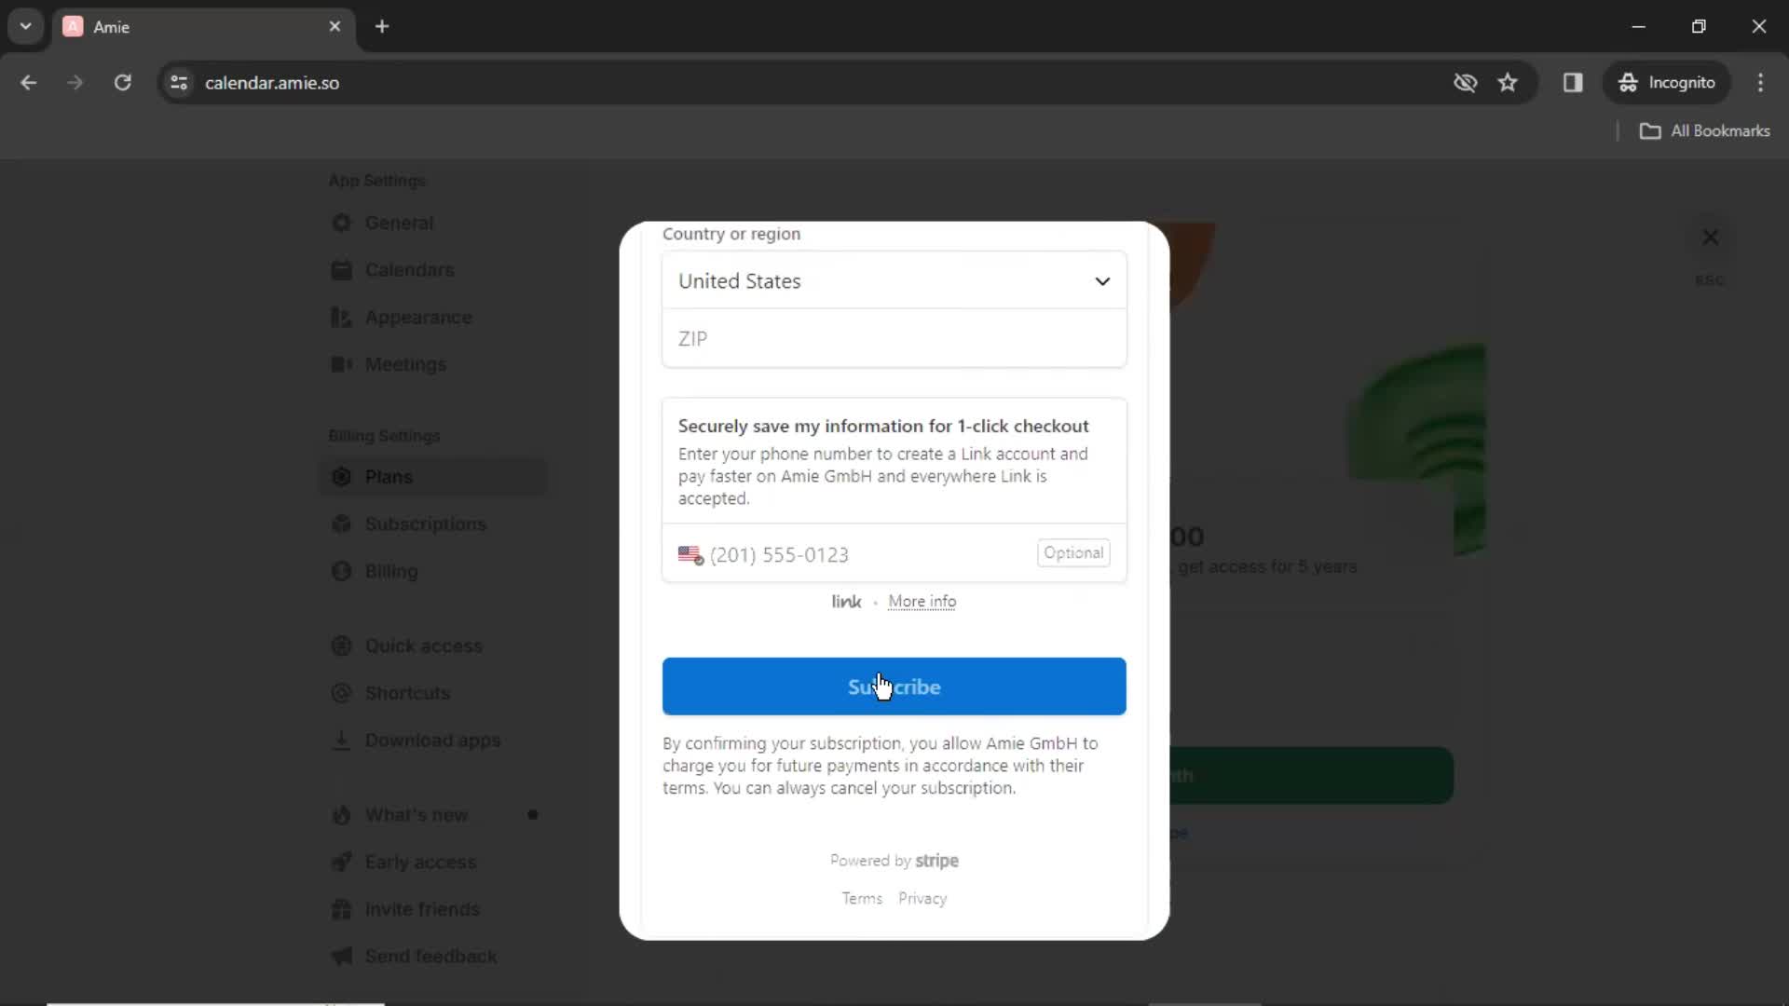Image resolution: width=1789 pixels, height=1006 pixels.
Task: Open What's new section
Action: pyautogui.click(x=417, y=814)
